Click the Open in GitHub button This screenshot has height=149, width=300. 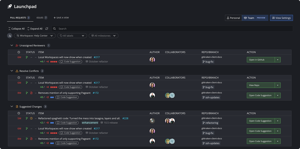pyautogui.click(x=261, y=60)
